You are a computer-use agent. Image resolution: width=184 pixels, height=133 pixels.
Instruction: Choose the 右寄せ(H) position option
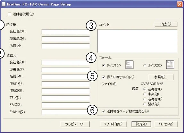pos(145,99)
